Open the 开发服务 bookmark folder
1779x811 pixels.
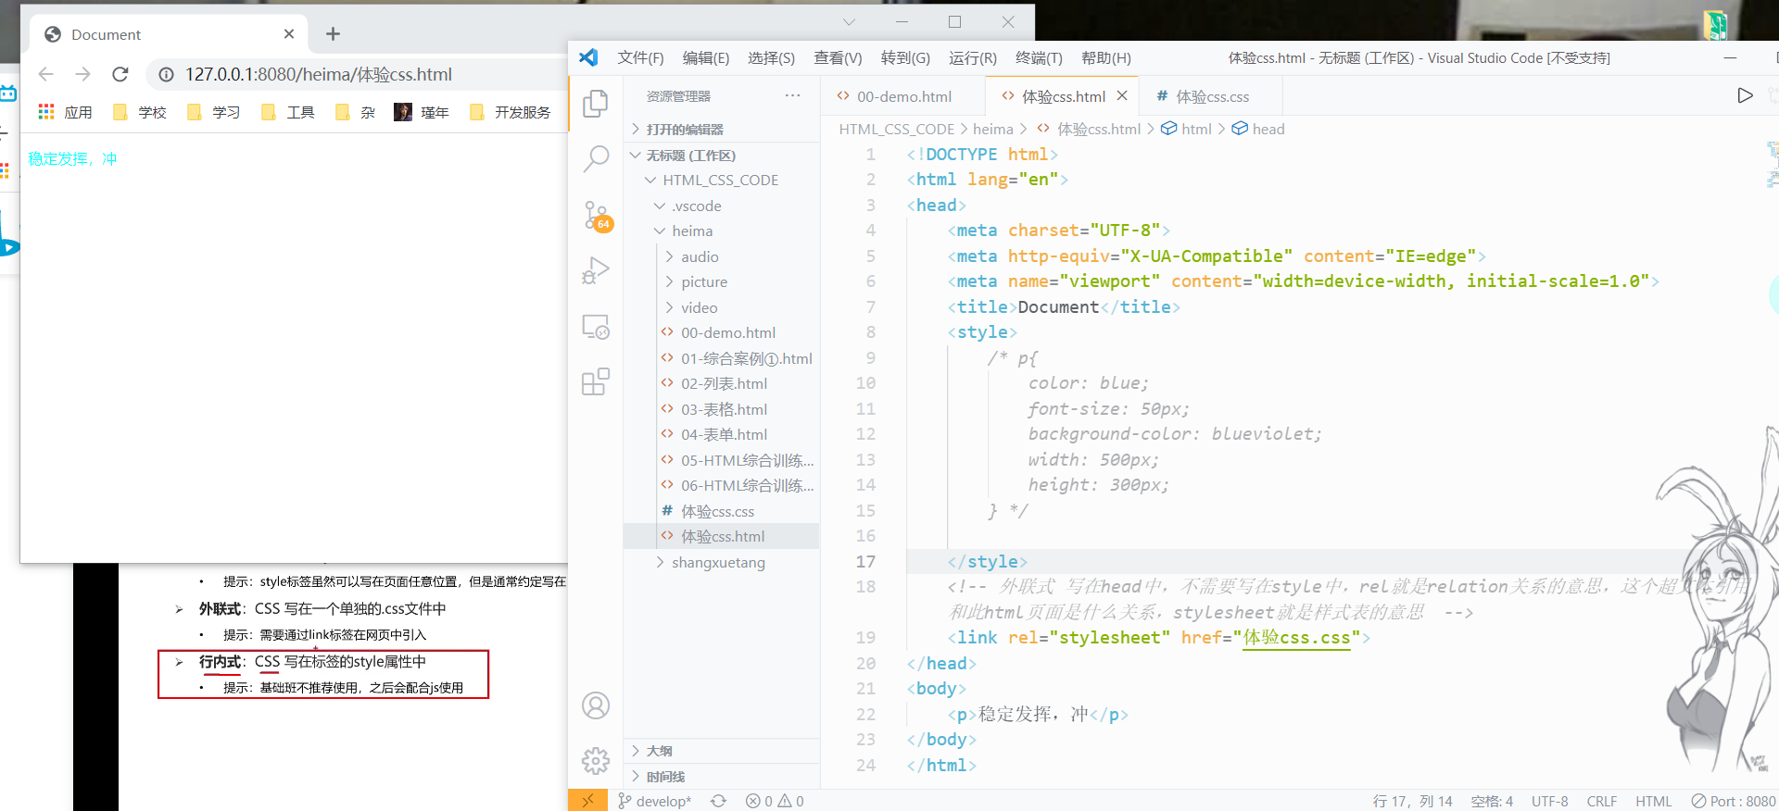(x=511, y=112)
